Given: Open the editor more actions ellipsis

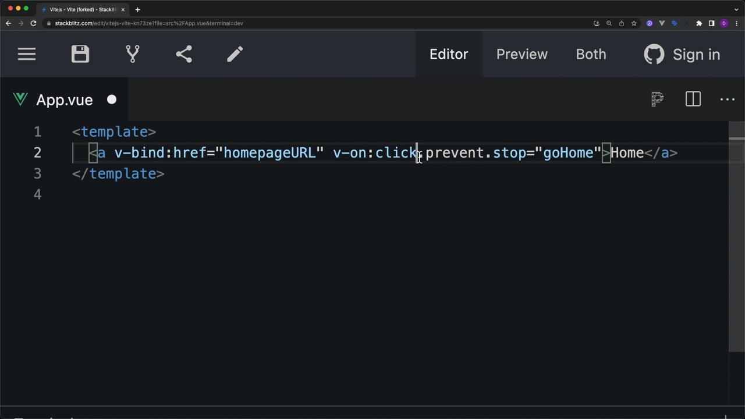Looking at the screenshot, I should click(728, 100).
